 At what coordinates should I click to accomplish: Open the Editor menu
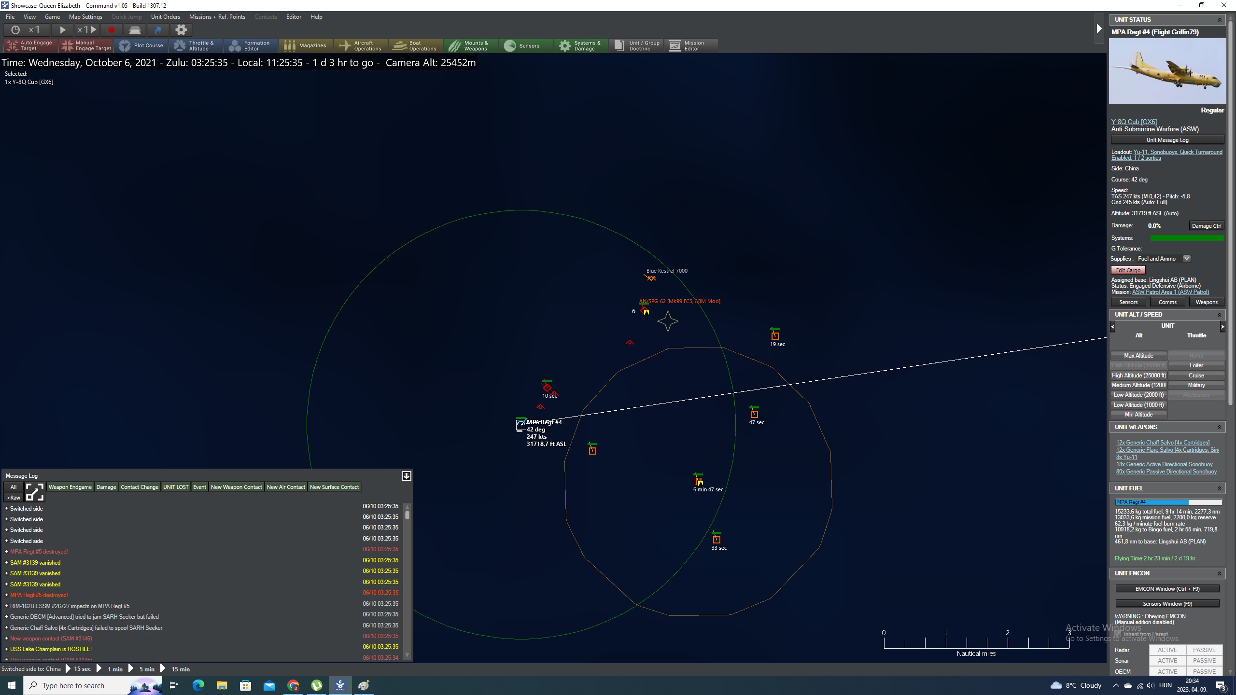pyautogui.click(x=294, y=17)
